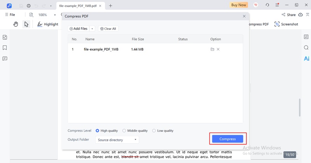Click the Print icon in title bar

pyautogui.click(x=28, y=6)
